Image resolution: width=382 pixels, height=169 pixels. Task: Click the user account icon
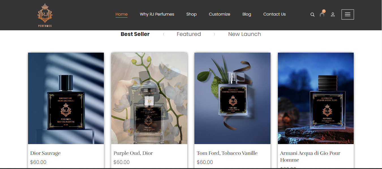click(333, 14)
